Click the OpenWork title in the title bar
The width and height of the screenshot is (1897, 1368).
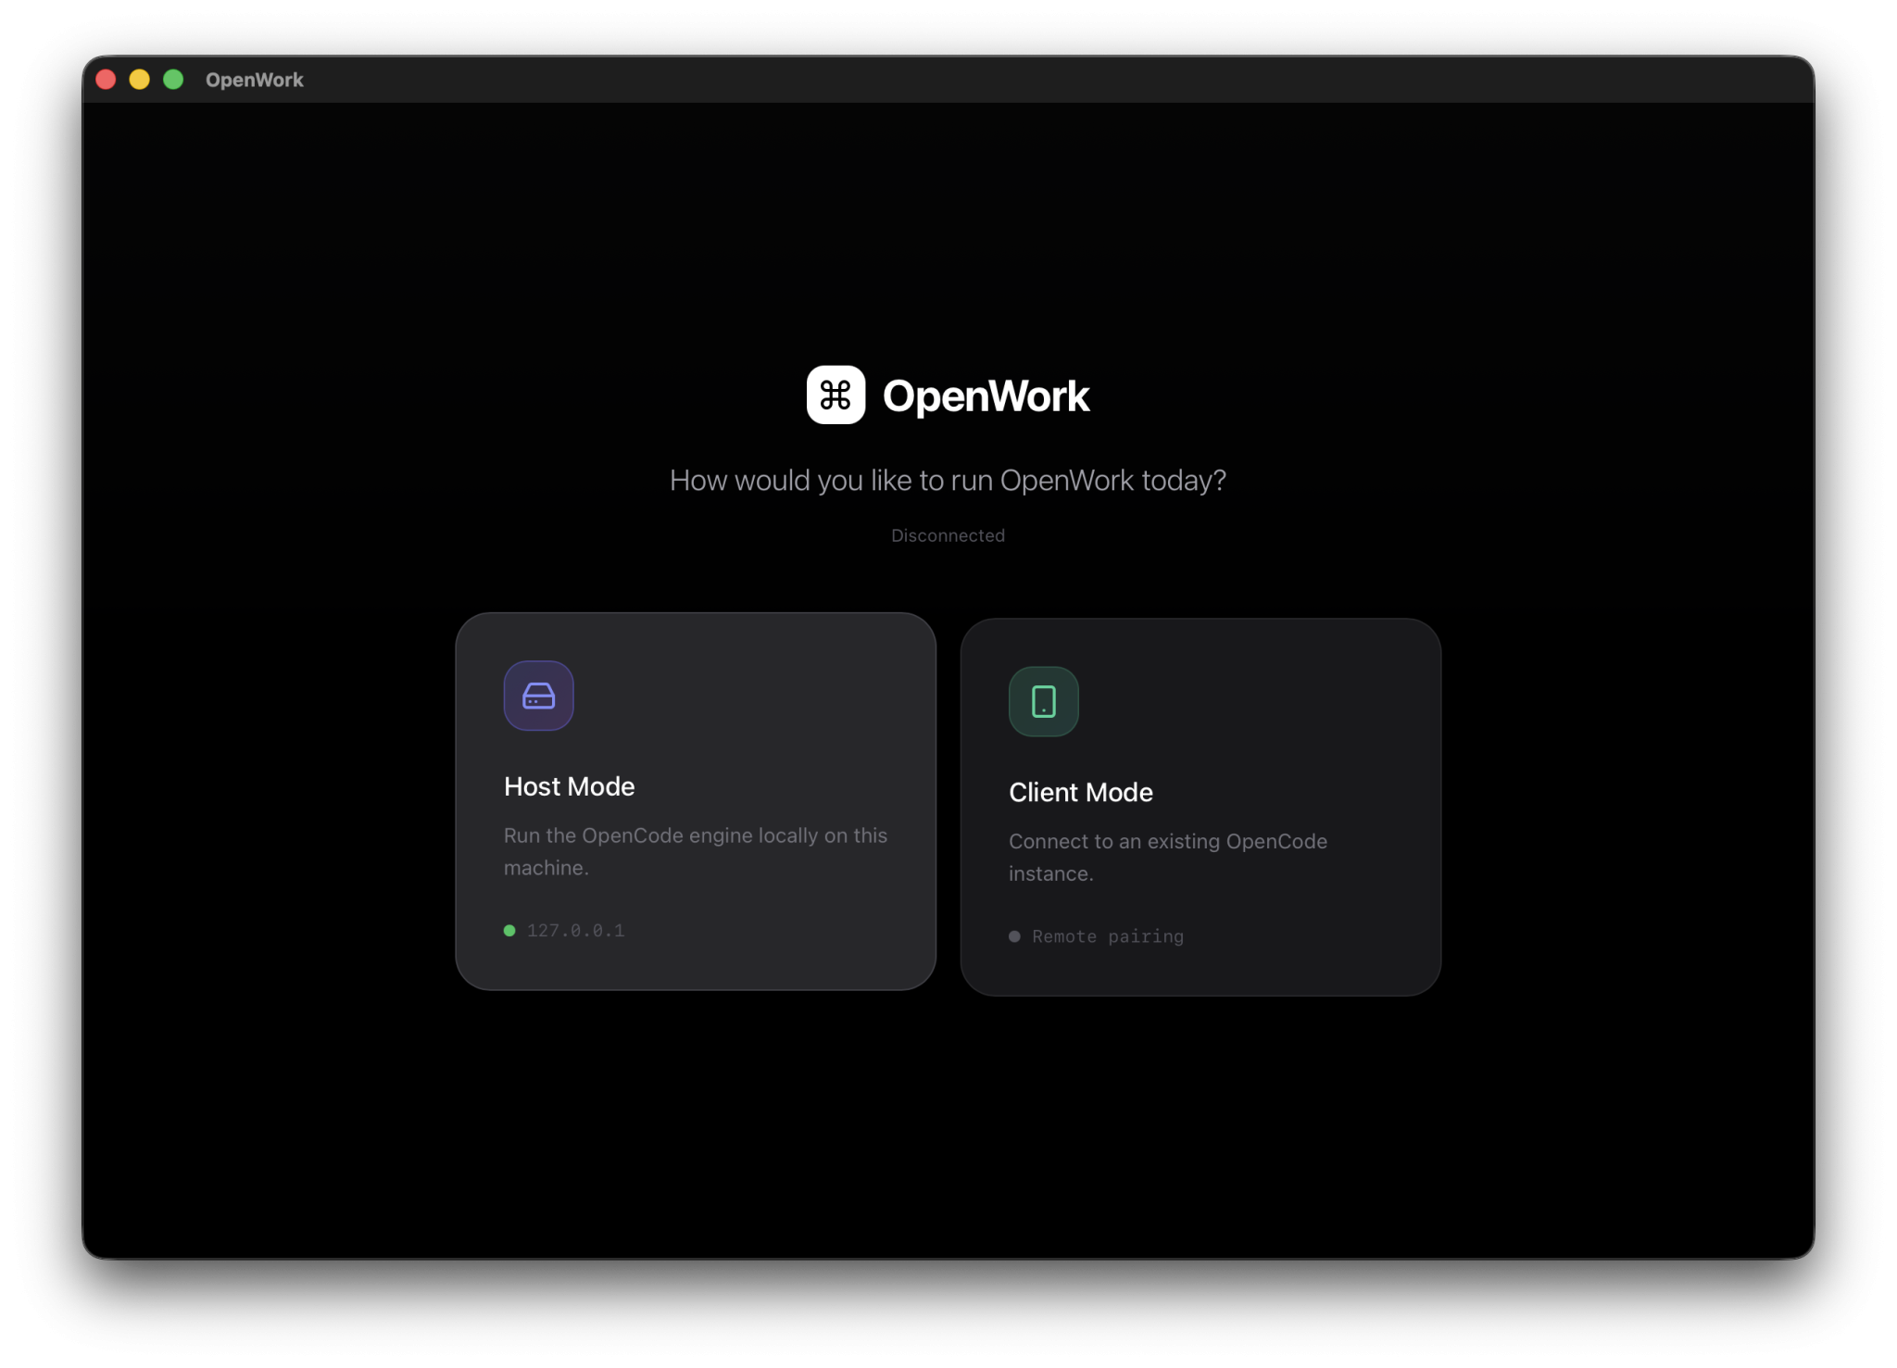coord(255,80)
